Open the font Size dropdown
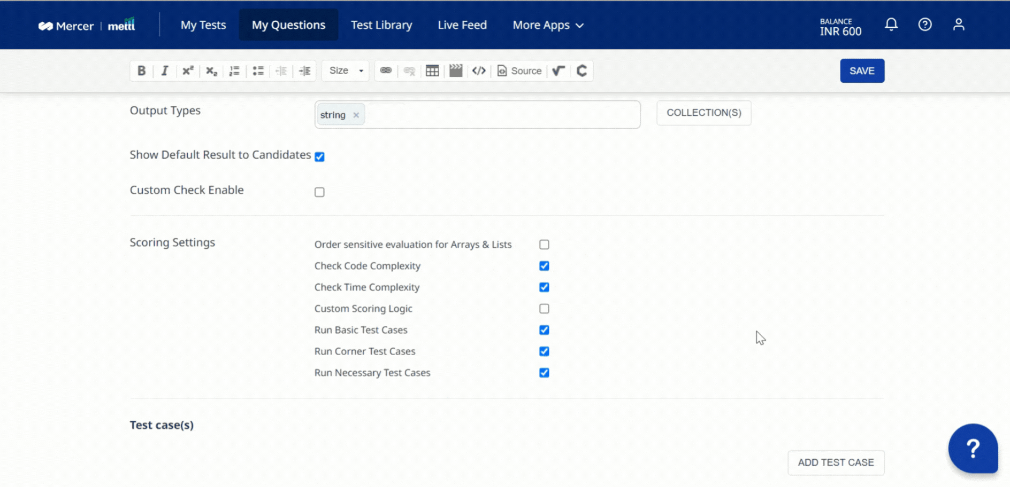 click(x=346, y=70)
